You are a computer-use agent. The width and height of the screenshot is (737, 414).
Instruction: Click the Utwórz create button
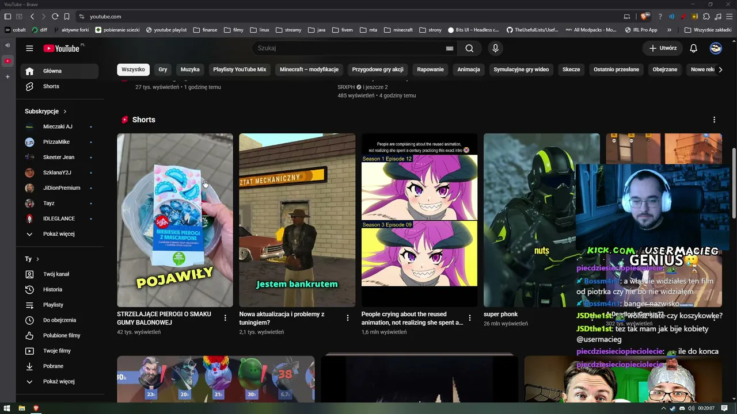pyautogui.click(x=663, y=48)
